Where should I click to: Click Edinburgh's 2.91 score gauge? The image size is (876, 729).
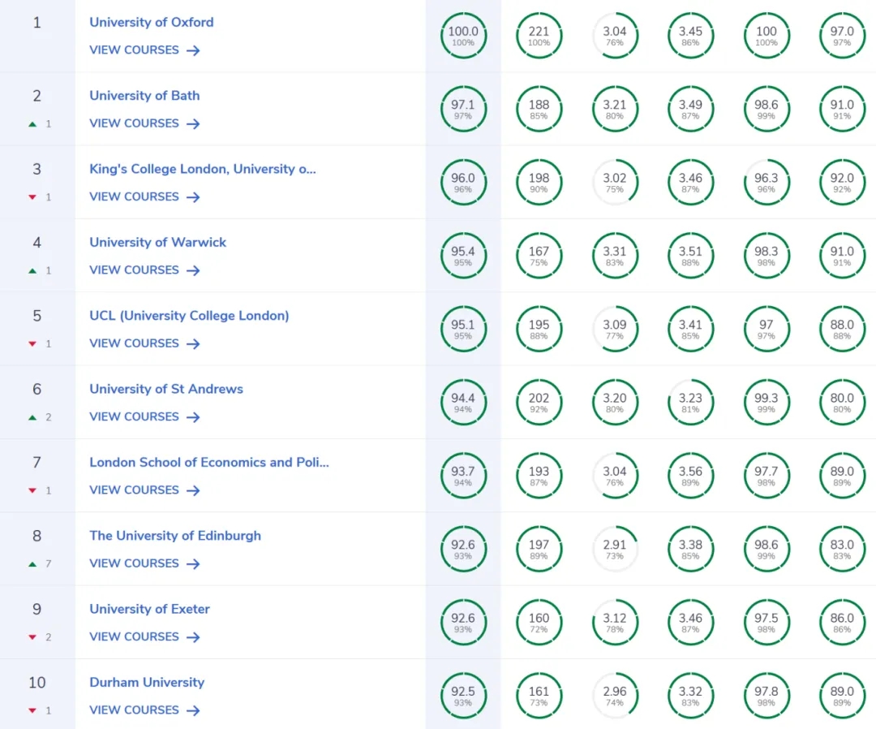pos(615,550)
